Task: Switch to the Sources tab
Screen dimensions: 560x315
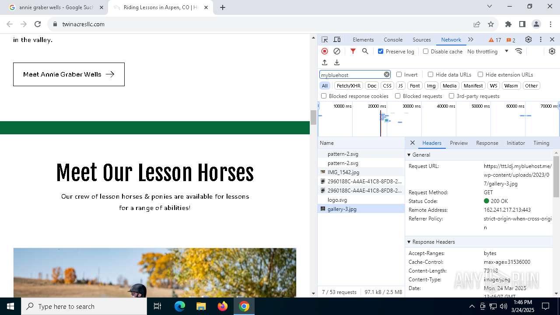Action: [422, 39]
